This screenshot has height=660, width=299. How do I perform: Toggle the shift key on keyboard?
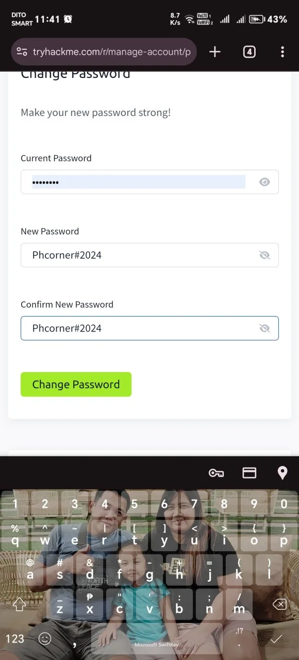click(19, 604)
